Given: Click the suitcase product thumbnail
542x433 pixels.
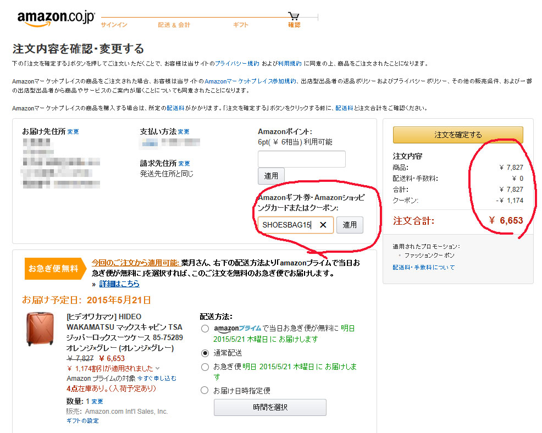Looking at the screenshot, I should tap(40, 329).
